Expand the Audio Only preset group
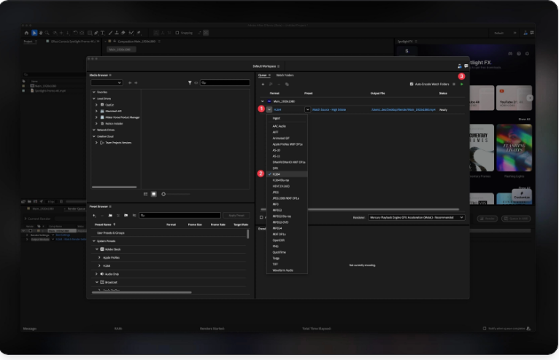The height and width of the screenshot is (360, 559). tap(96, 274)
